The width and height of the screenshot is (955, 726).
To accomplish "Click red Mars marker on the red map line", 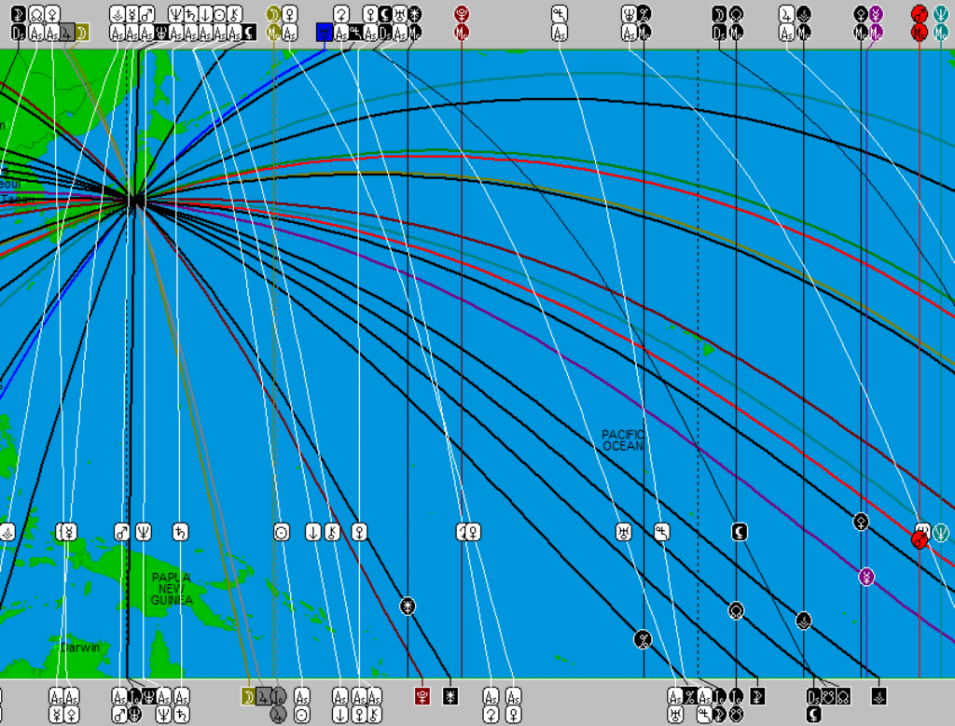I will pos(920,539).
